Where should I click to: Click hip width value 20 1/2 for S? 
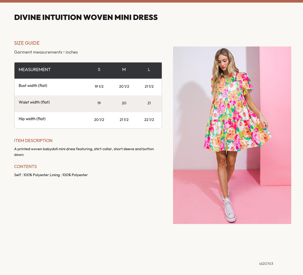coord(99,120)
